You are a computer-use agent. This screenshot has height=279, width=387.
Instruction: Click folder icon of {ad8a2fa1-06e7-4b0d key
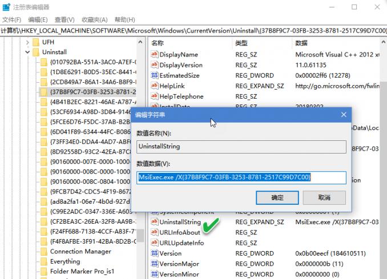44,201
